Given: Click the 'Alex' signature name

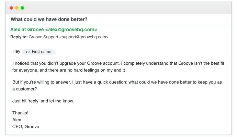Looking at the screenshot, I should [17, 120].
